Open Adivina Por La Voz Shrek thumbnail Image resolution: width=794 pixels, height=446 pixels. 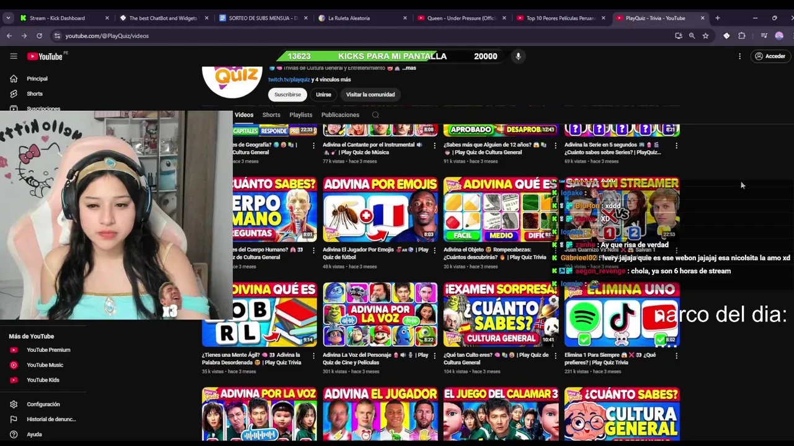coord(380,315)
